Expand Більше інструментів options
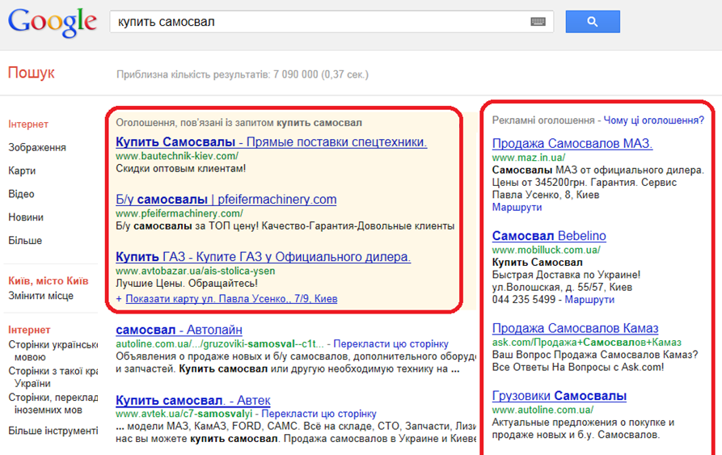The height and width of the screenshot is (455, 722). (53, 431)
